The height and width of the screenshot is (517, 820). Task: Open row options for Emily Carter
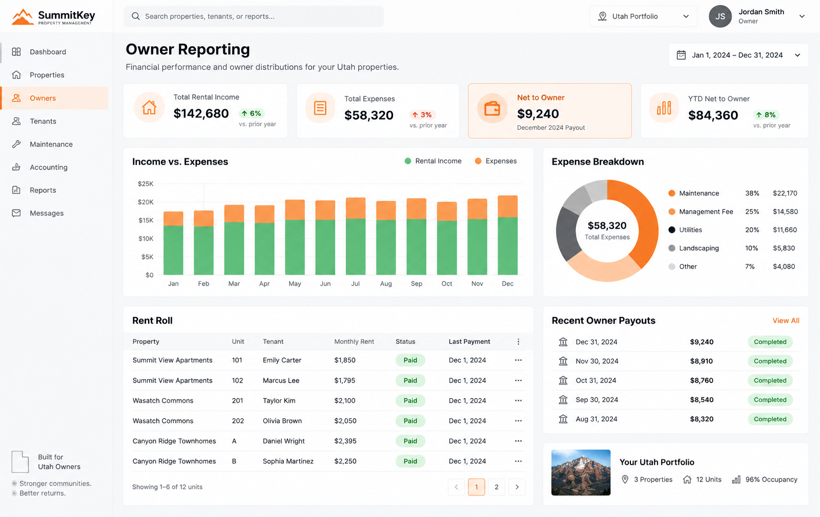click(x=518, y=360)
